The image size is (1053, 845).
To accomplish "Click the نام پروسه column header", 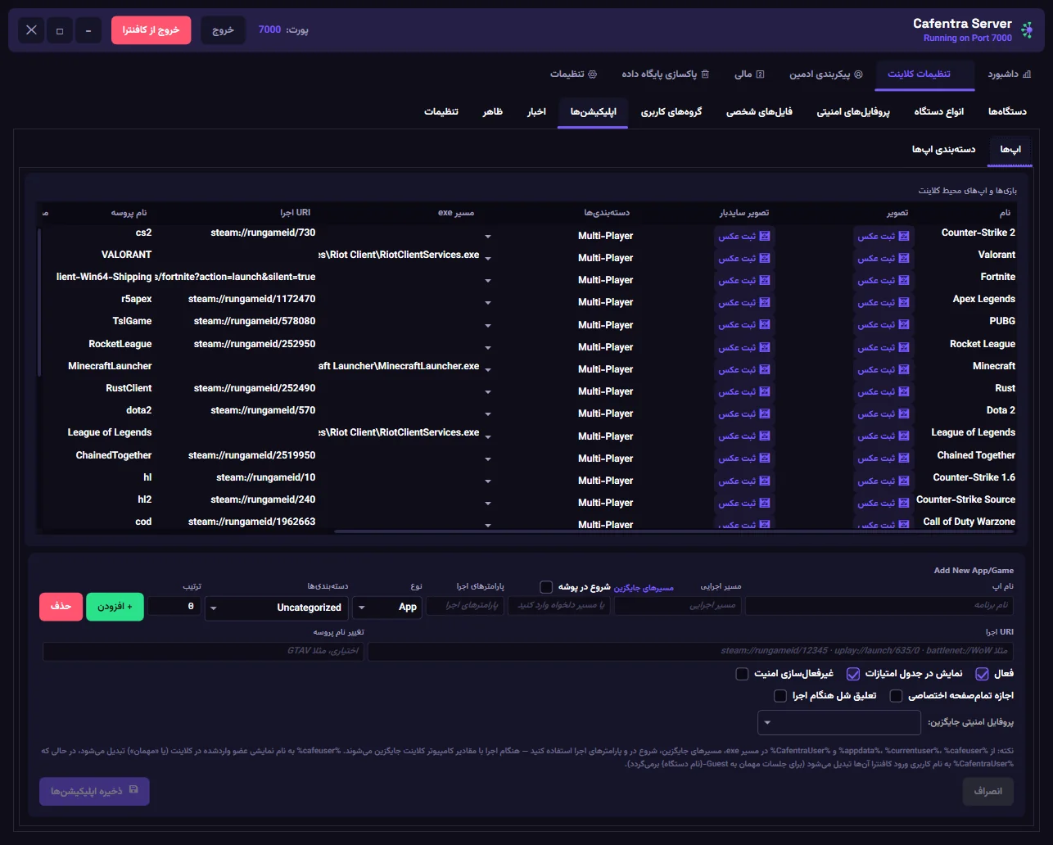I will [129, 213].
